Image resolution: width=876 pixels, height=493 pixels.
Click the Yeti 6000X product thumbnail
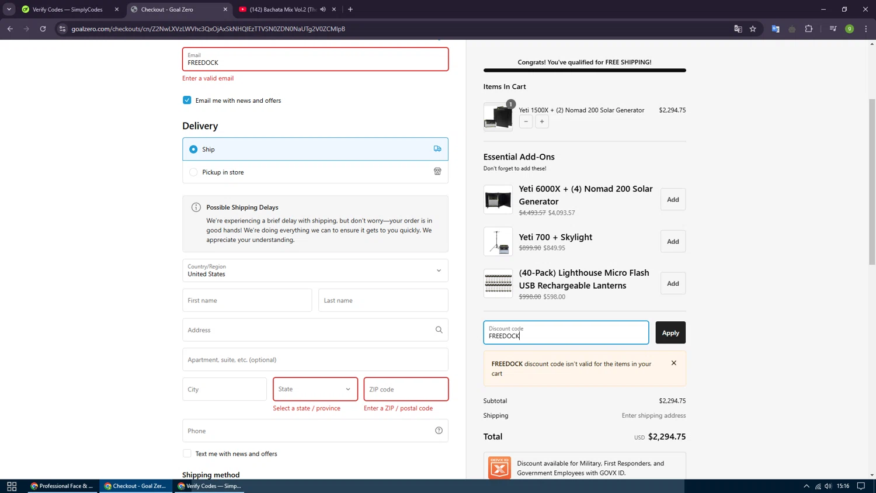coord(498,200)
